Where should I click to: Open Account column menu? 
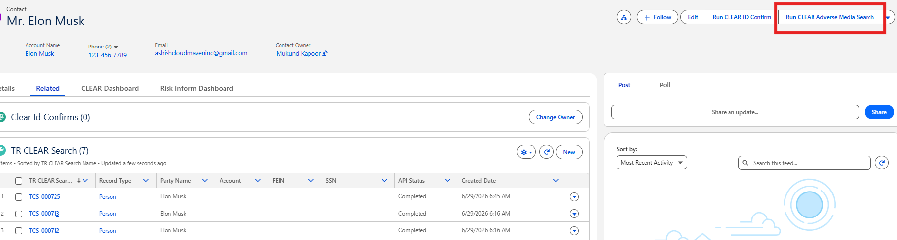point(258,181)
